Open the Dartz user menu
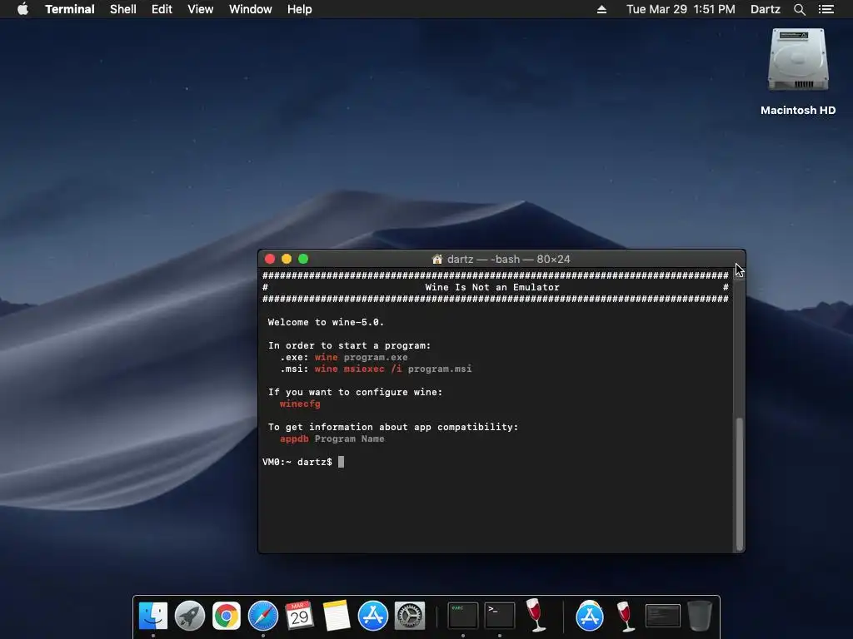853x639 pixels. (x=765, y=9)
